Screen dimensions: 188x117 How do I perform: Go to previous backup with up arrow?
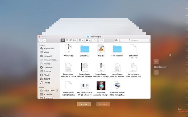point(156,61)
